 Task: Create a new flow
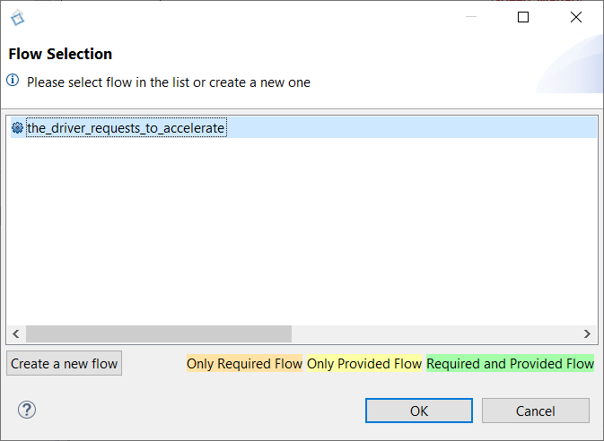click(64, 363)
